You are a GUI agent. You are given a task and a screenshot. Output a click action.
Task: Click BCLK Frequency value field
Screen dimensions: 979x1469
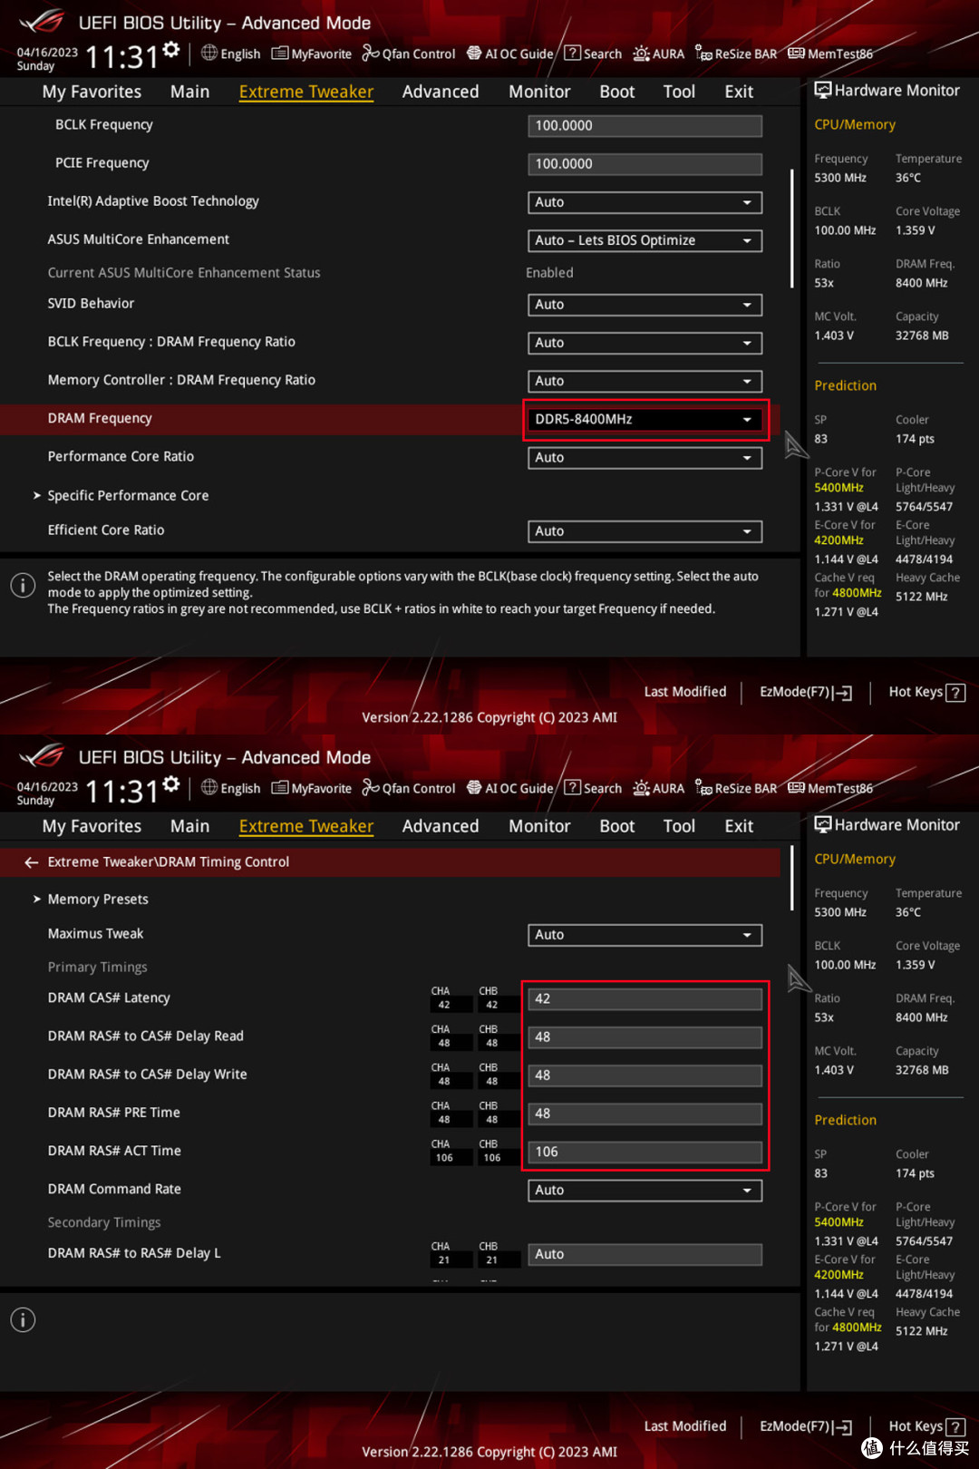click(x=645, y=126)
